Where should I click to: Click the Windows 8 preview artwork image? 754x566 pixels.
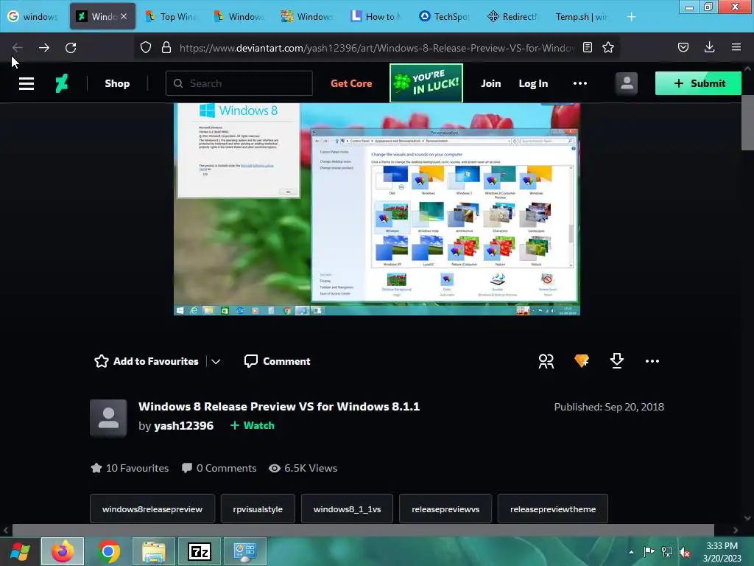[x=376, y=209]
